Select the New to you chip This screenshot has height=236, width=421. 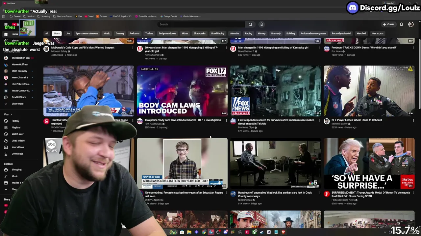click(x=378, y=33)
